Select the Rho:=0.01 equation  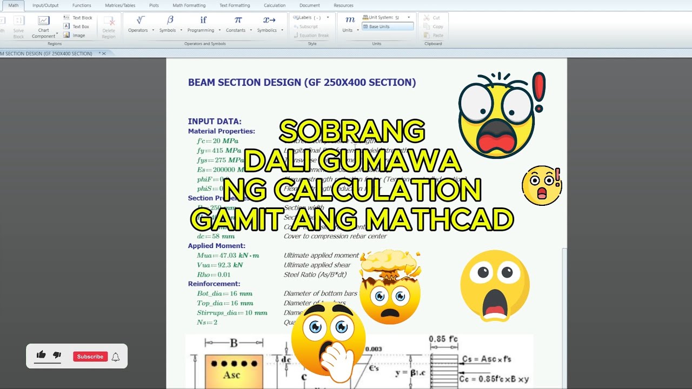point(214,275)
